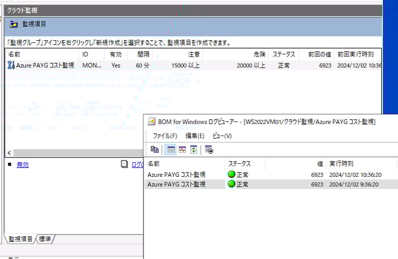The height and width of the screenshot is (259, 398).
Task: Open the ファイル(F) menu
Action: click(x=165, y=136)
